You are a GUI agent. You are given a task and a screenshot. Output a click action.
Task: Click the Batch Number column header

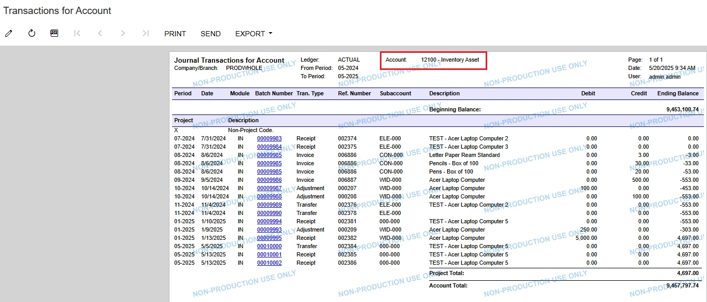274,93
